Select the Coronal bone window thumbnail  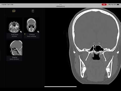click(x=31, y=25)
